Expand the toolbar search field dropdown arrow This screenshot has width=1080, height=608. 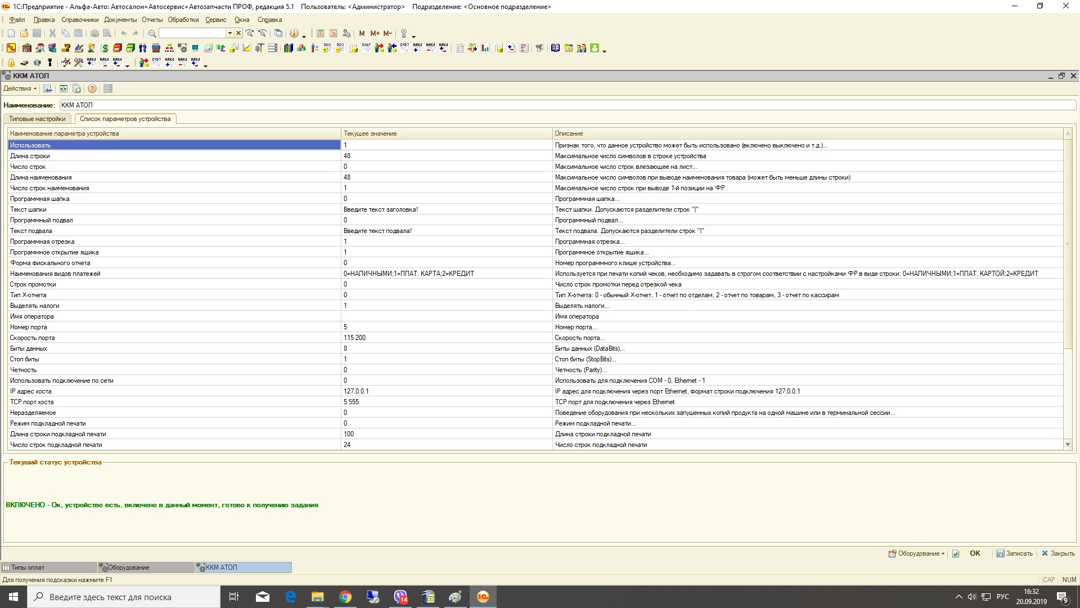pos(229,33)
